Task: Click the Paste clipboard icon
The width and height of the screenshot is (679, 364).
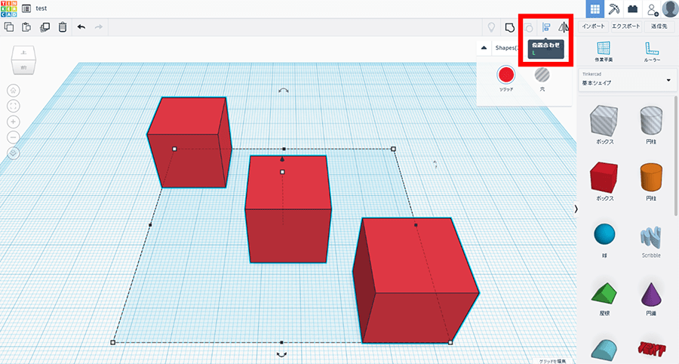Action: click(x=26, y=27)
